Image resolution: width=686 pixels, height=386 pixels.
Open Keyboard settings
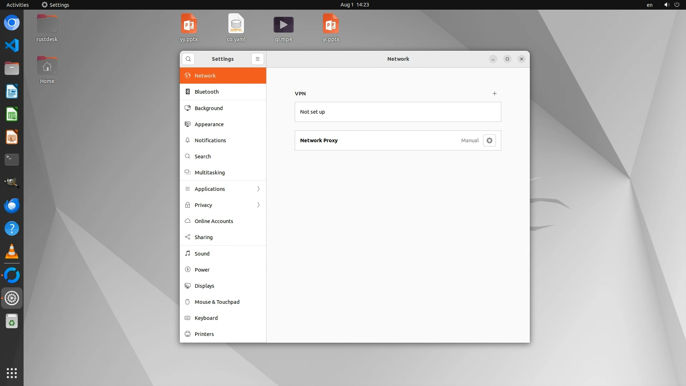tap(206, 318)
